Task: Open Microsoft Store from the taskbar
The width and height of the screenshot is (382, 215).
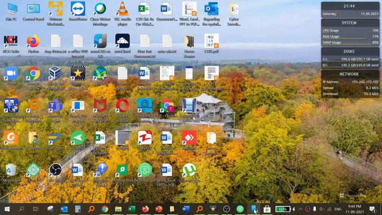Action: point(267,209)
